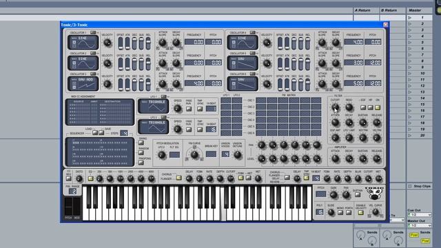The width and height of the screenshot is (441, 248).
Task: Click the Oscillator 4 Velocity knob
Action: pyautogui.click(x=267, y=43)
